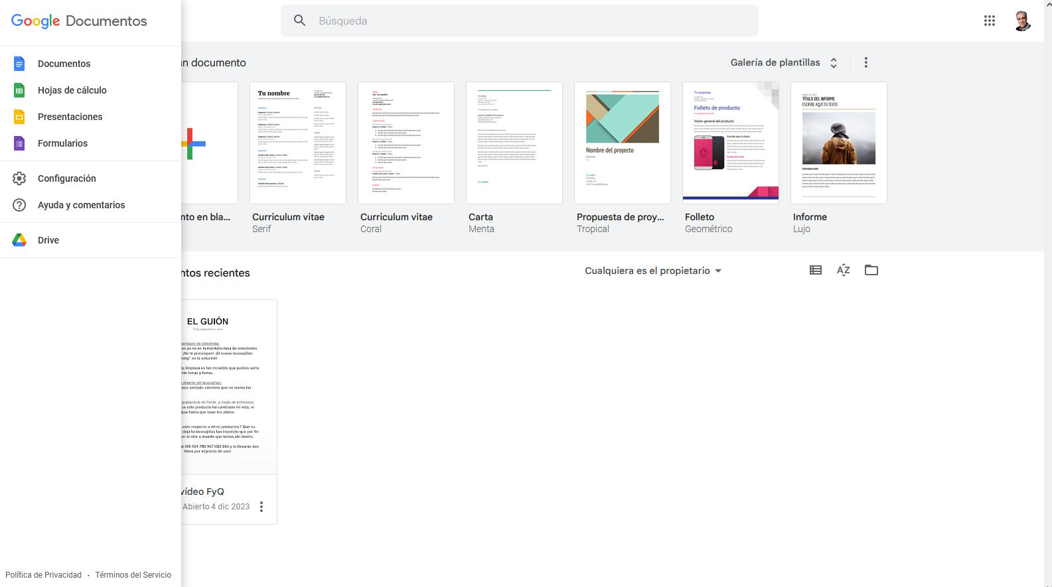Open the file picker folder icon
Image resolution: width=1052 pixels, height=587 pixels.
871,270
